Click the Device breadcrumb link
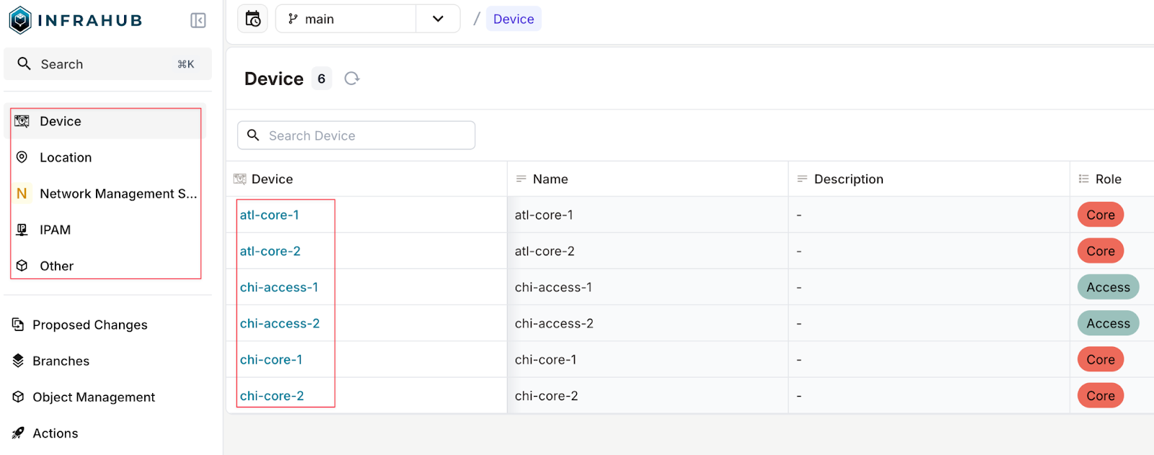The height and width of the screenshot is (455, 1154). click(x=514, y=19)
